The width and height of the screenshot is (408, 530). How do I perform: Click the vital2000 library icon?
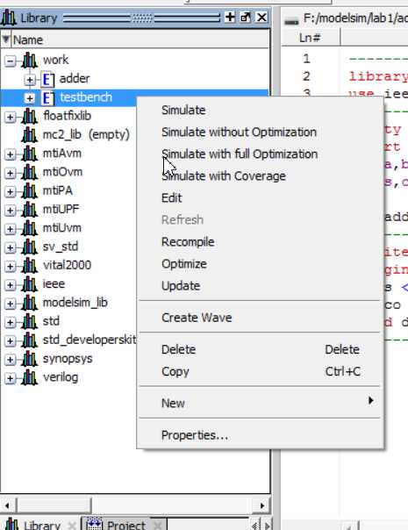tap(30, 266)
